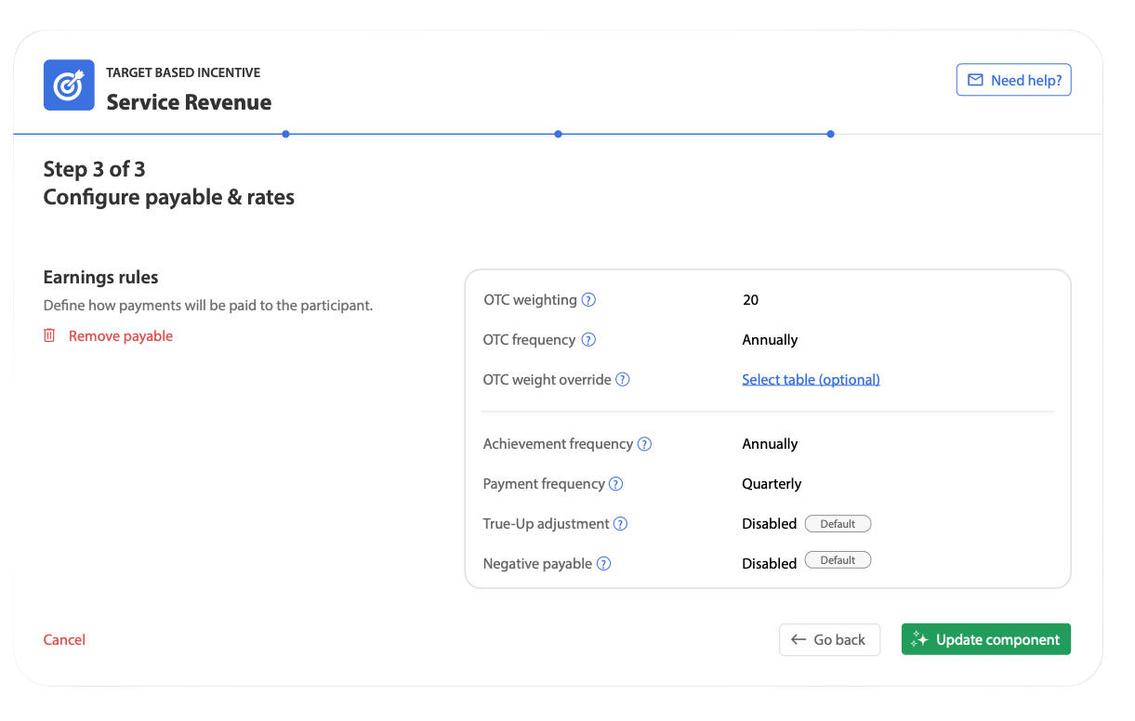Screen dimensions: 1135x721
Task: Open the OTC weighting help tooltip icon
Action: point(588,299)
